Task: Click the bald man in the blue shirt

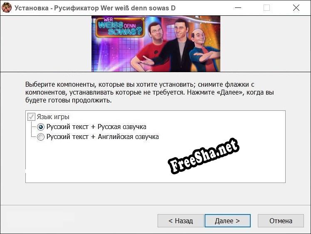Action: click(201, 50)
